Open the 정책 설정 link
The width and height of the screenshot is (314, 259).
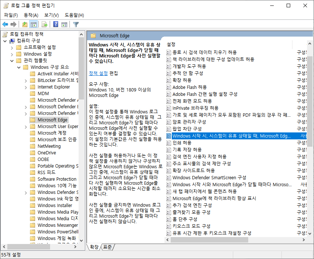(x=98, y=74)
